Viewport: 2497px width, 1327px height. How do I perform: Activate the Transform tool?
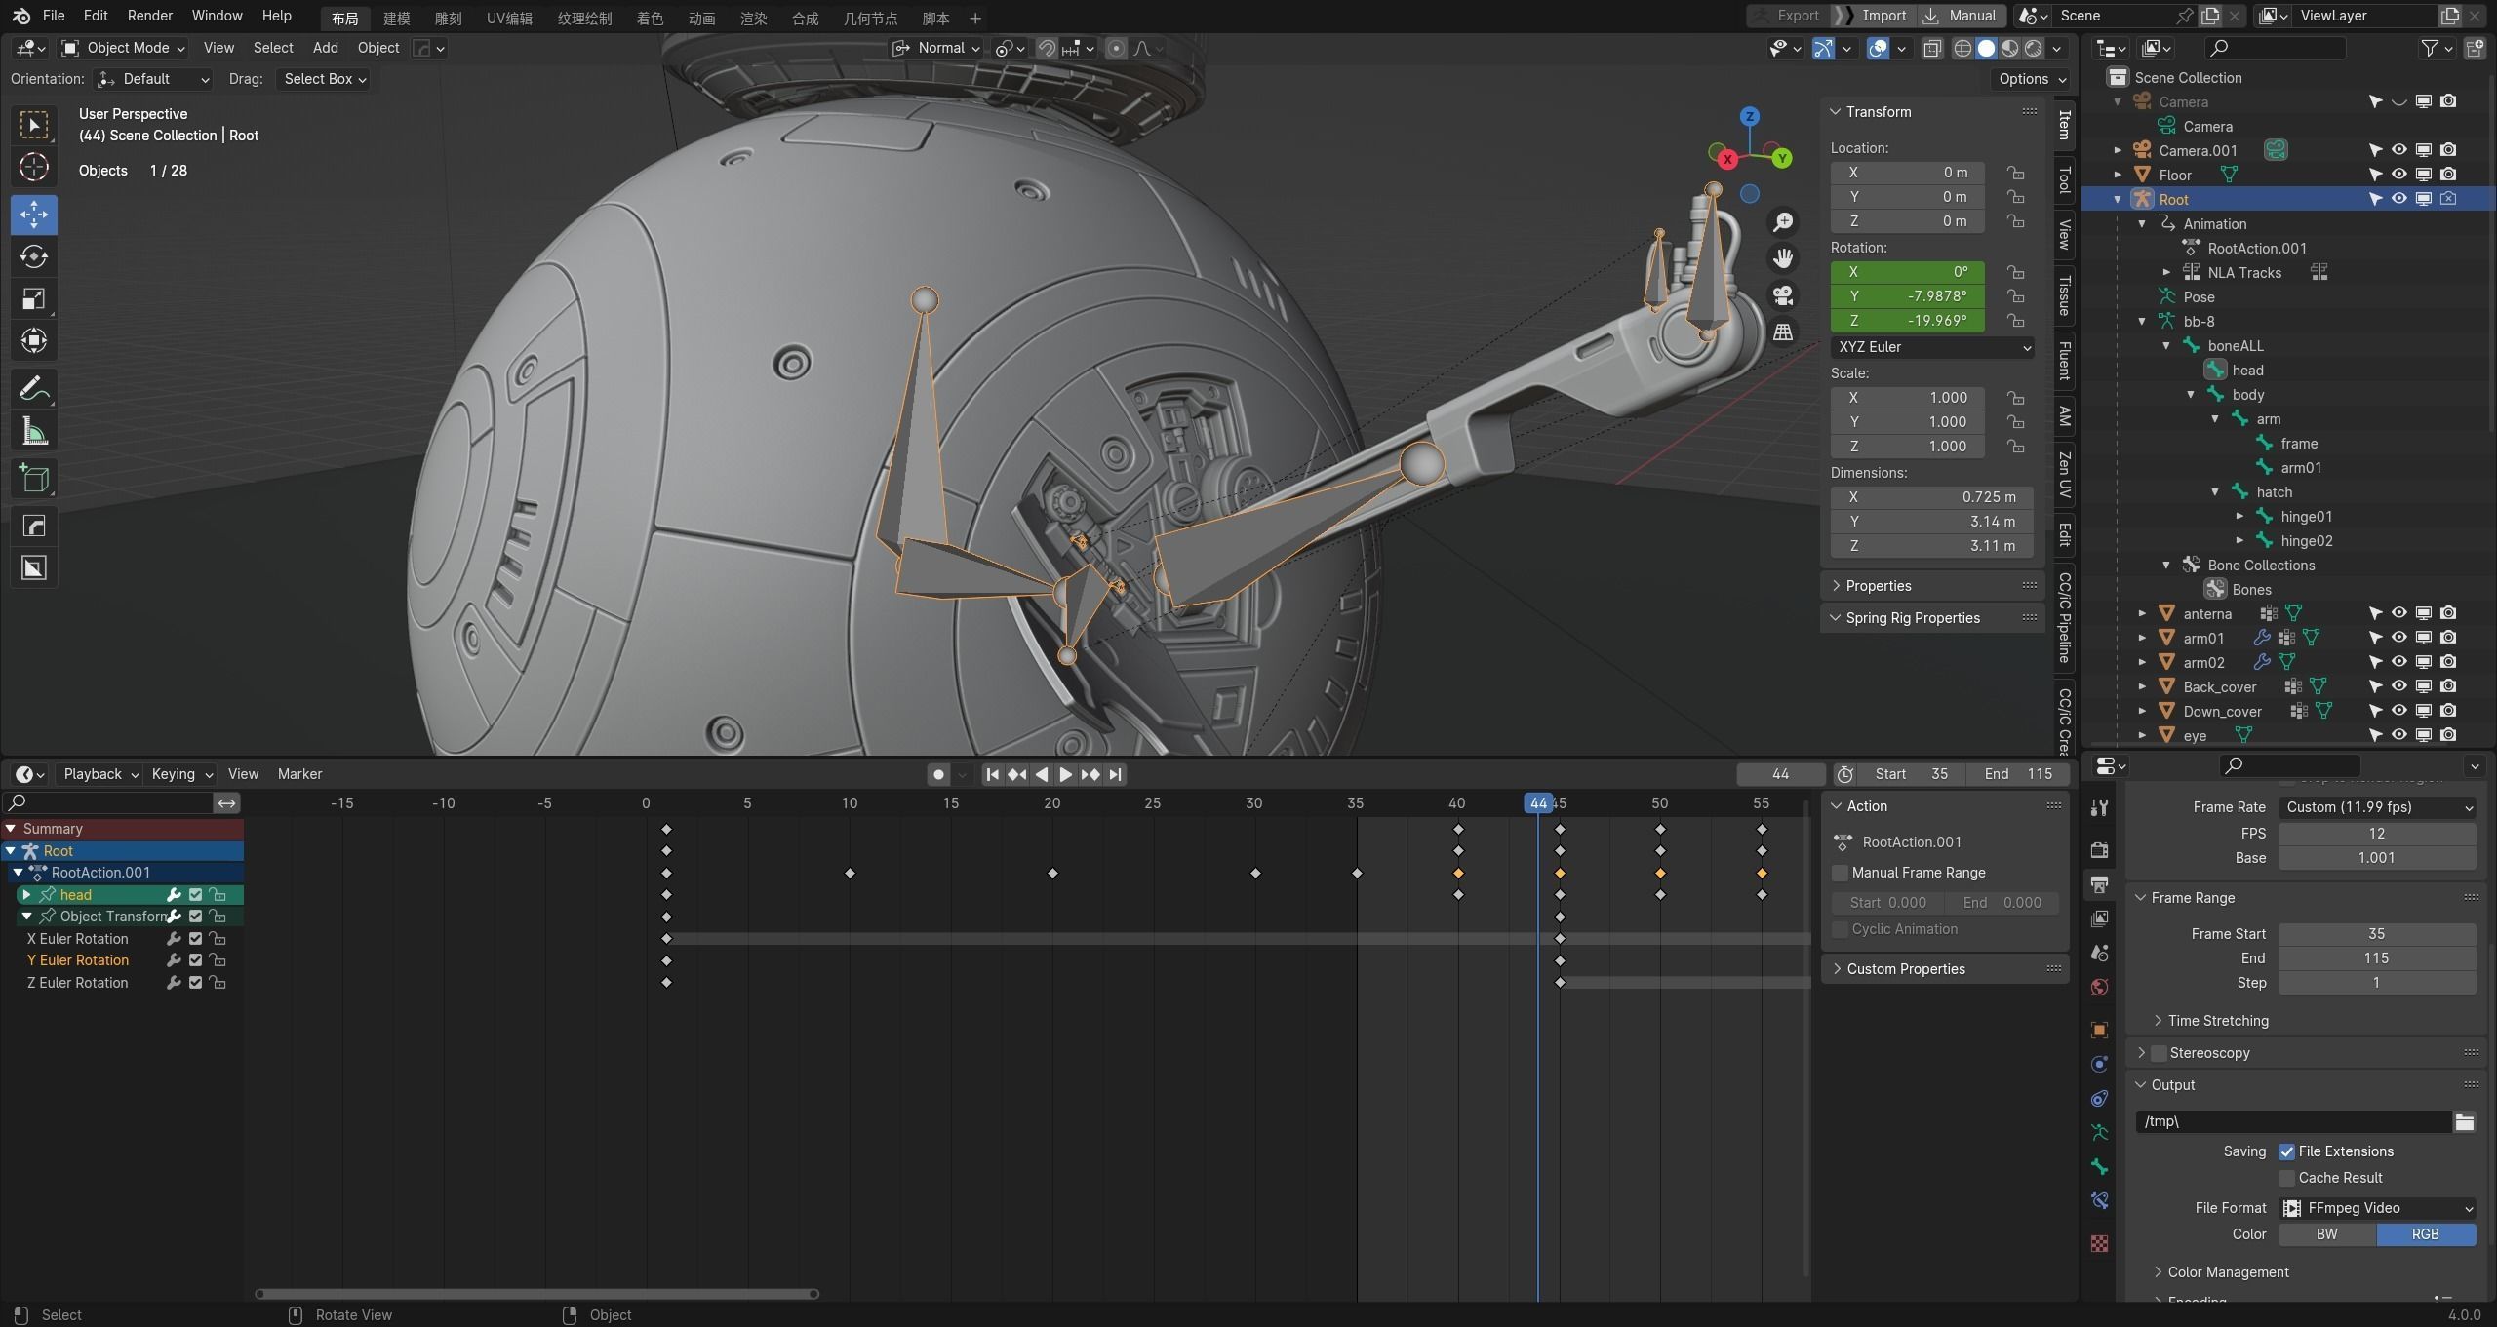(x=34, y=340)
